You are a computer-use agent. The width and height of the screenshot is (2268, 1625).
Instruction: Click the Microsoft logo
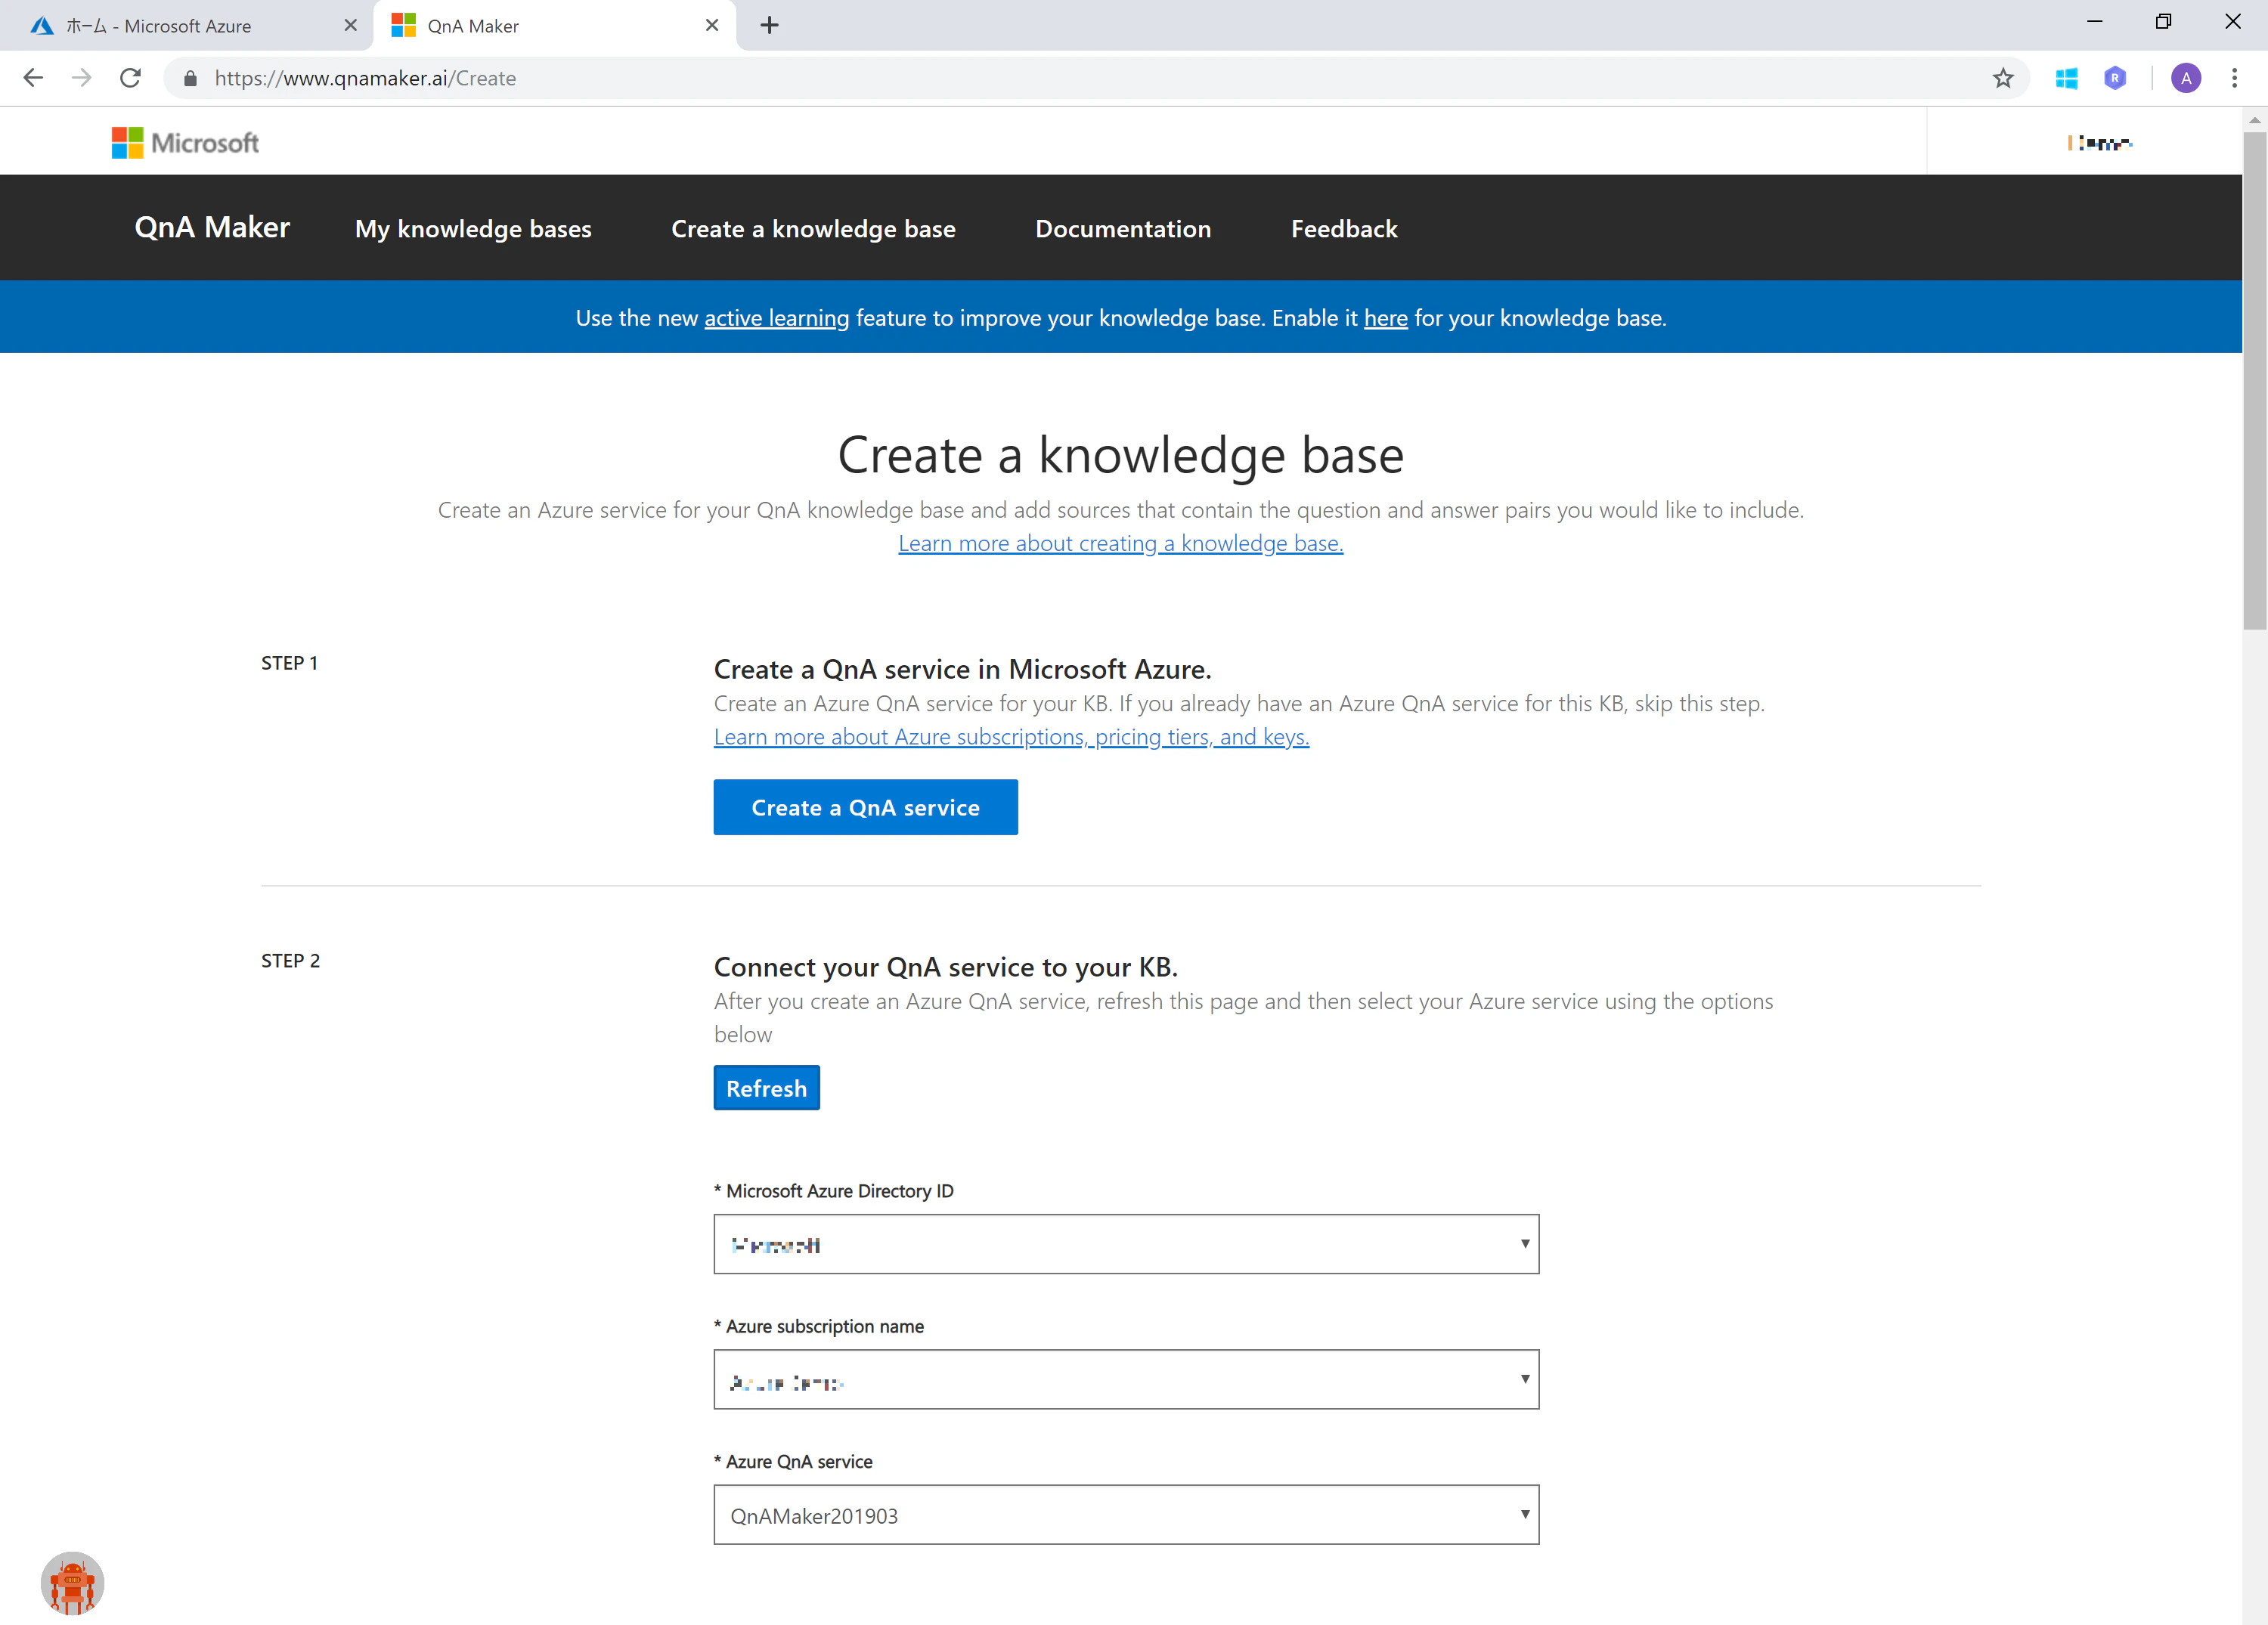point(185,143)
